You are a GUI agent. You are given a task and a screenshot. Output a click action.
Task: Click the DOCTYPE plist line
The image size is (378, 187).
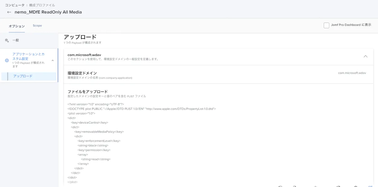point(141,109)
